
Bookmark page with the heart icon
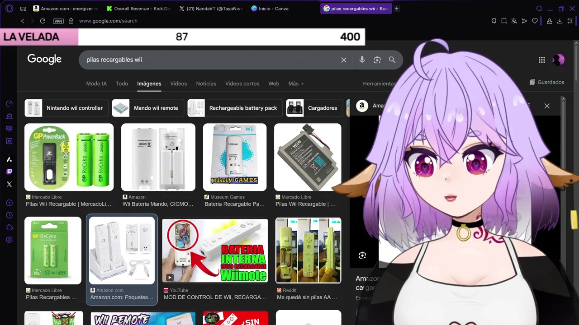[x=535, y=21]
